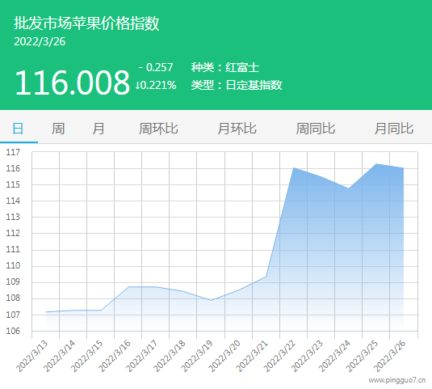Click the 2022/3/13 x-axis date label
The height and width of the screenshot is (389, 432).
click(32, 356)
